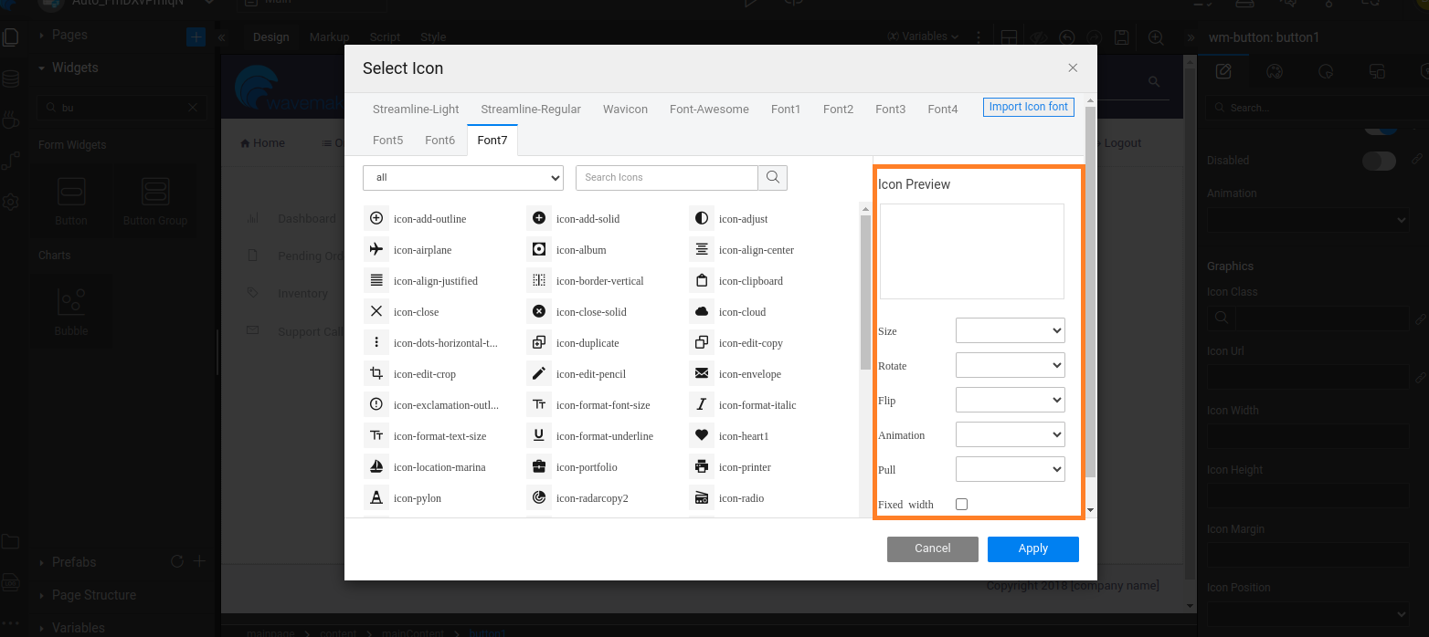Pick the icon-edit-pencil icon
The width and height of the screenshot is (1429, 637).
591,373
